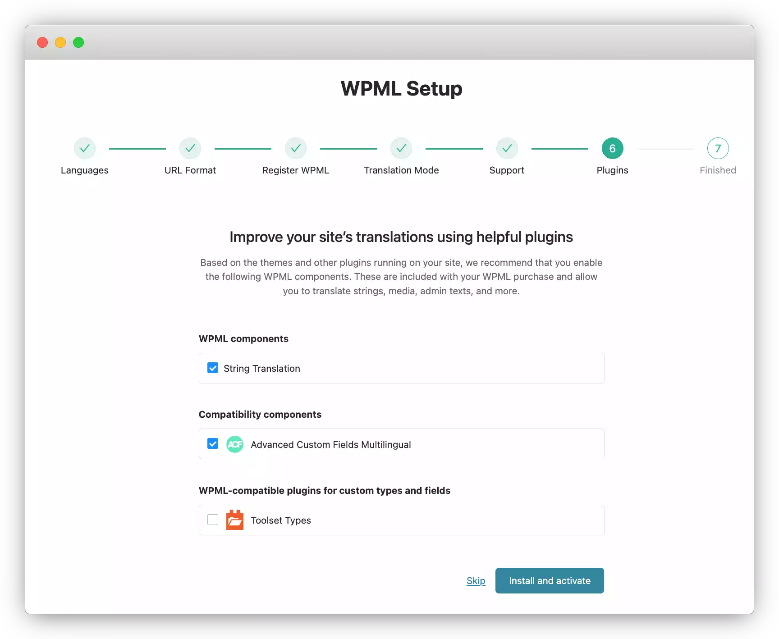
Task: Click the step 6 Plugins circle
Action: (x=613, y=148)
